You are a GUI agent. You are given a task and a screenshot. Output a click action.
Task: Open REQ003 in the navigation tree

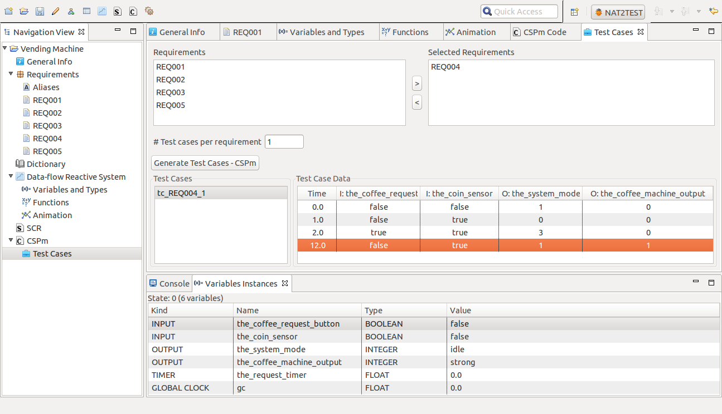[x=47, y=126]
